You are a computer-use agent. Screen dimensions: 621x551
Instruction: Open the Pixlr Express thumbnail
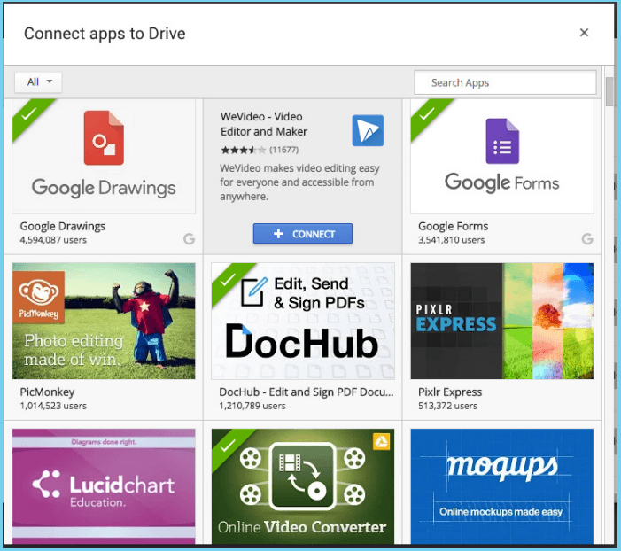click(502, 321)
